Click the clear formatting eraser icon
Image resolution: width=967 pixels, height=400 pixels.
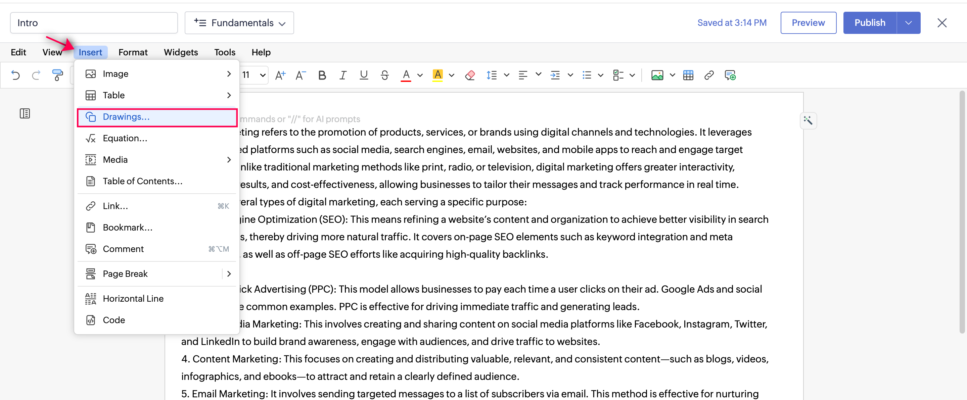[x=470, y=75]
